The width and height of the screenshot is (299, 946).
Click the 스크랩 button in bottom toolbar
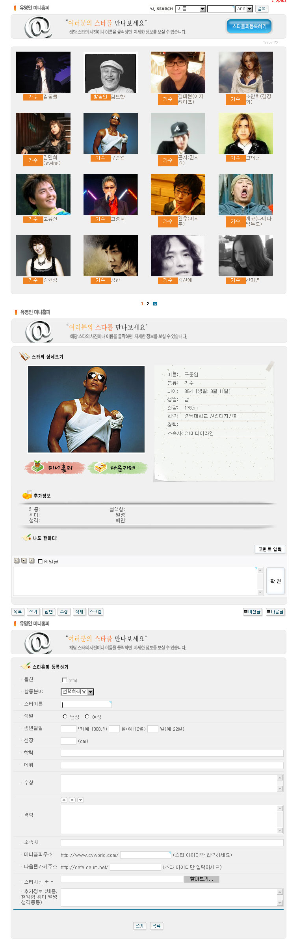tap(96, 612)
